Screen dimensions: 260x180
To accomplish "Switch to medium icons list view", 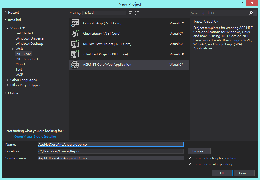I will click(x=137, y=13).
